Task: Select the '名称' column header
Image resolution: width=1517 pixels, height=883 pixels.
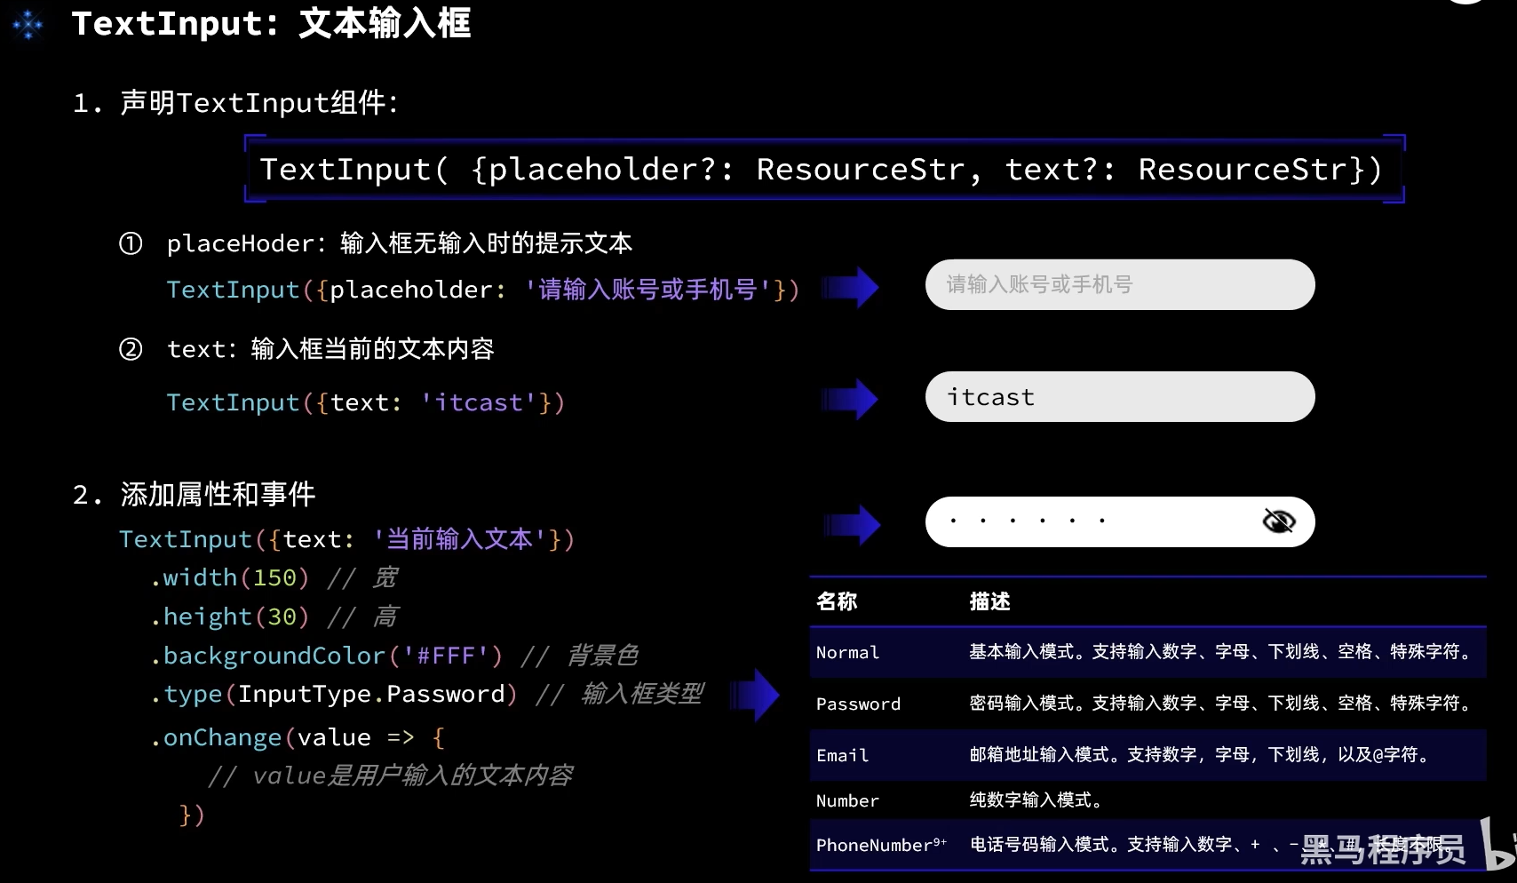Action: click(837, 602)
